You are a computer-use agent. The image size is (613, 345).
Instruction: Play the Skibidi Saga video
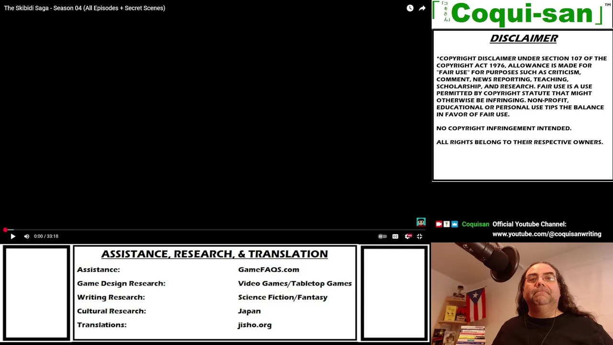pos(13,236)
